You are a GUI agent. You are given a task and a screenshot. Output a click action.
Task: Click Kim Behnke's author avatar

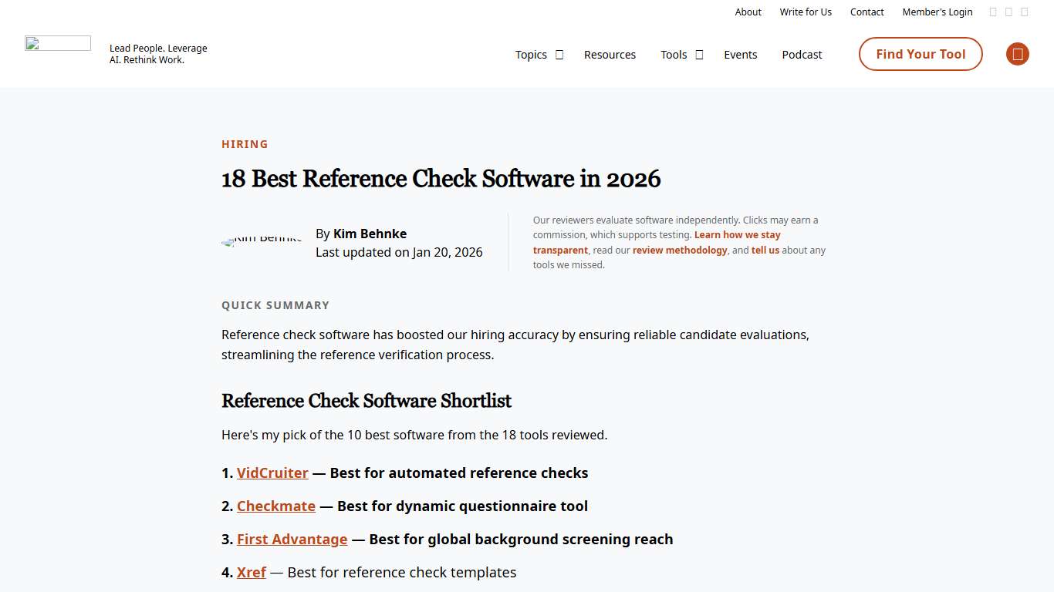pyautogui.click(x=262, y=241)
